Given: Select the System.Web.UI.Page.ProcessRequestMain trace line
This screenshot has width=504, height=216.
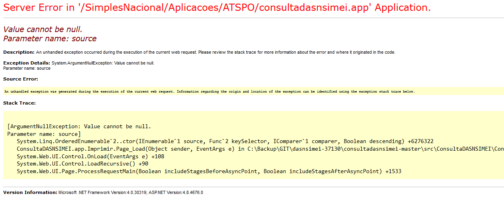Looking at the screenshot, I should click(209, 171).
